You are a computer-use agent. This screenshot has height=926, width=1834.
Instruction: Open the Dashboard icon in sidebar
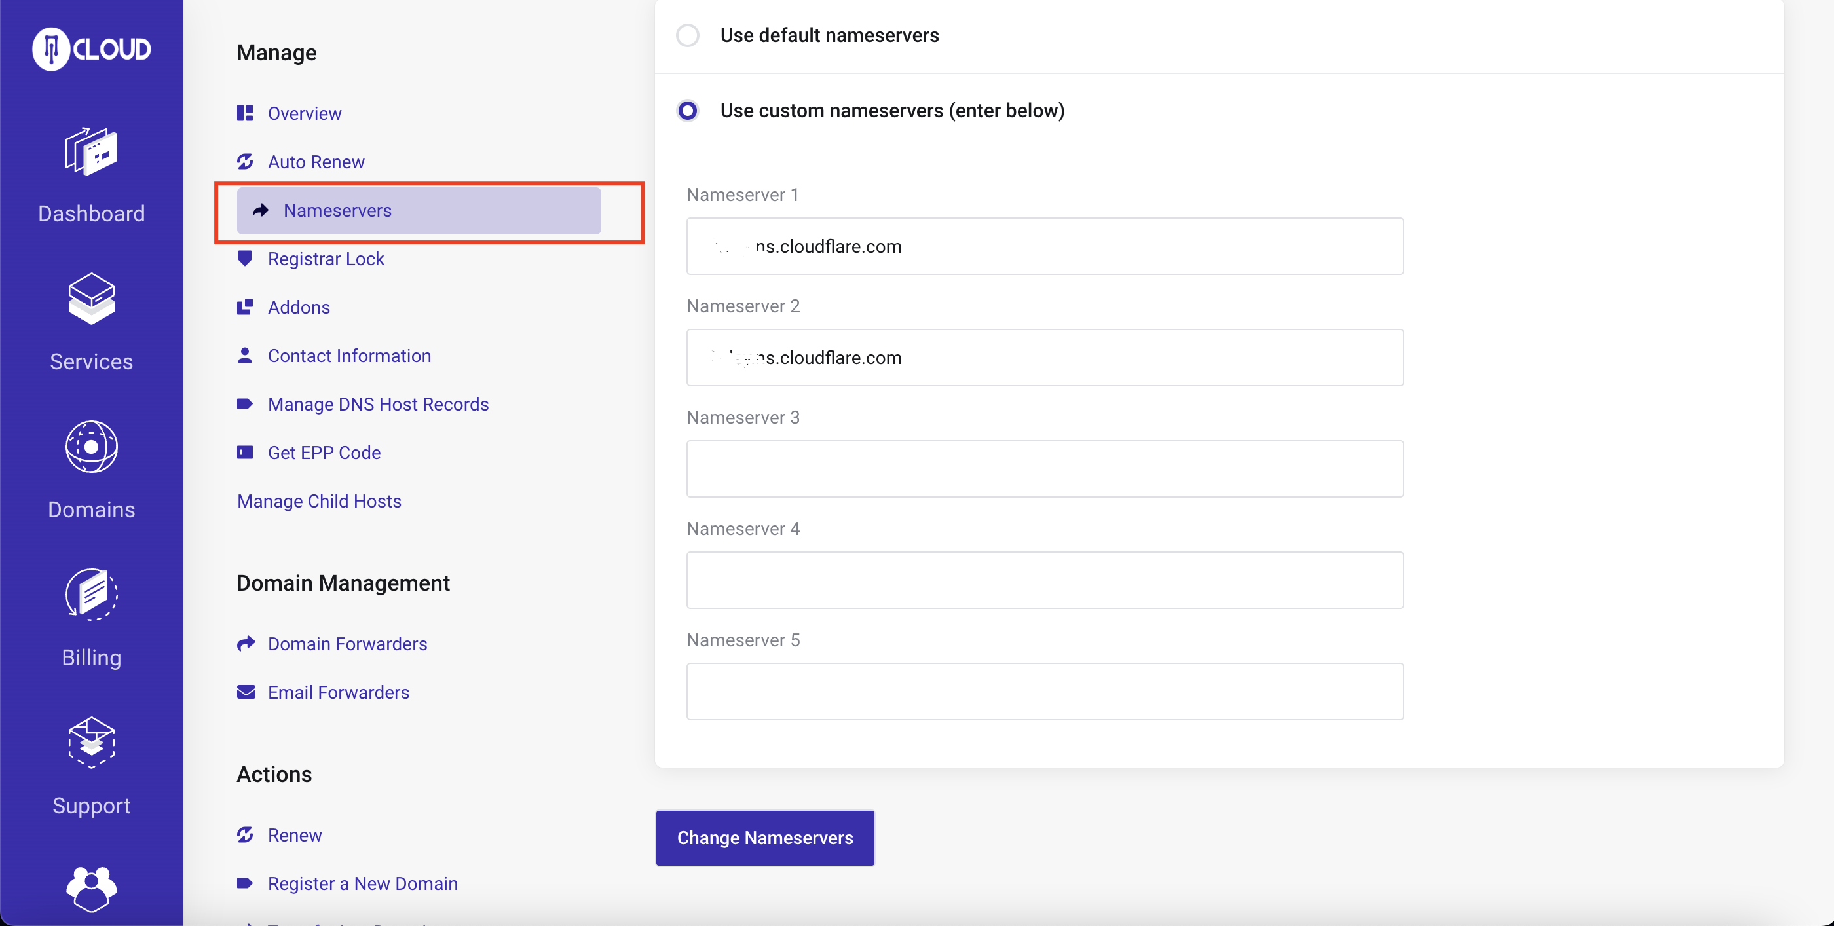pyautogui.click(x=91, y=151)
